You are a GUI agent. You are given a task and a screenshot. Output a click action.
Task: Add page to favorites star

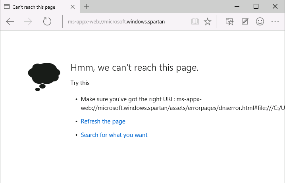pos(207,21)
